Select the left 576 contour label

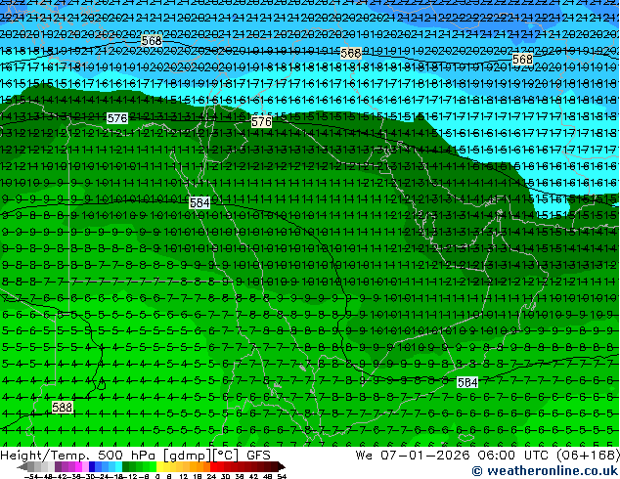117,118
